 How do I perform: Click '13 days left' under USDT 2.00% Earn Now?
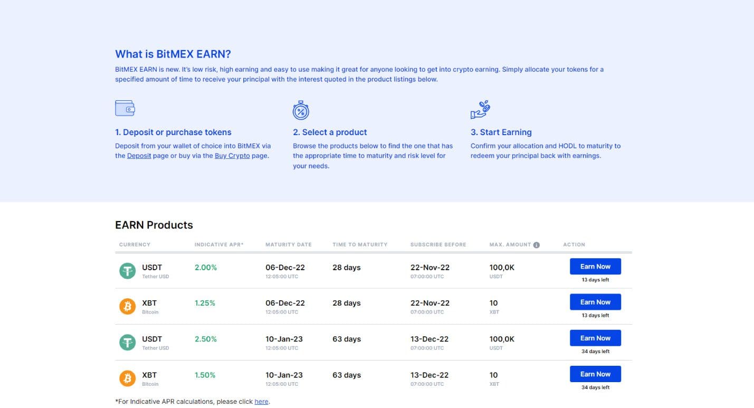pyautogui.click(x=595, y=280)
